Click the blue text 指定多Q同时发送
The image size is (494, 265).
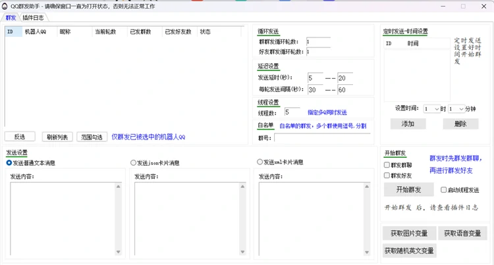[x=327, y=112]
